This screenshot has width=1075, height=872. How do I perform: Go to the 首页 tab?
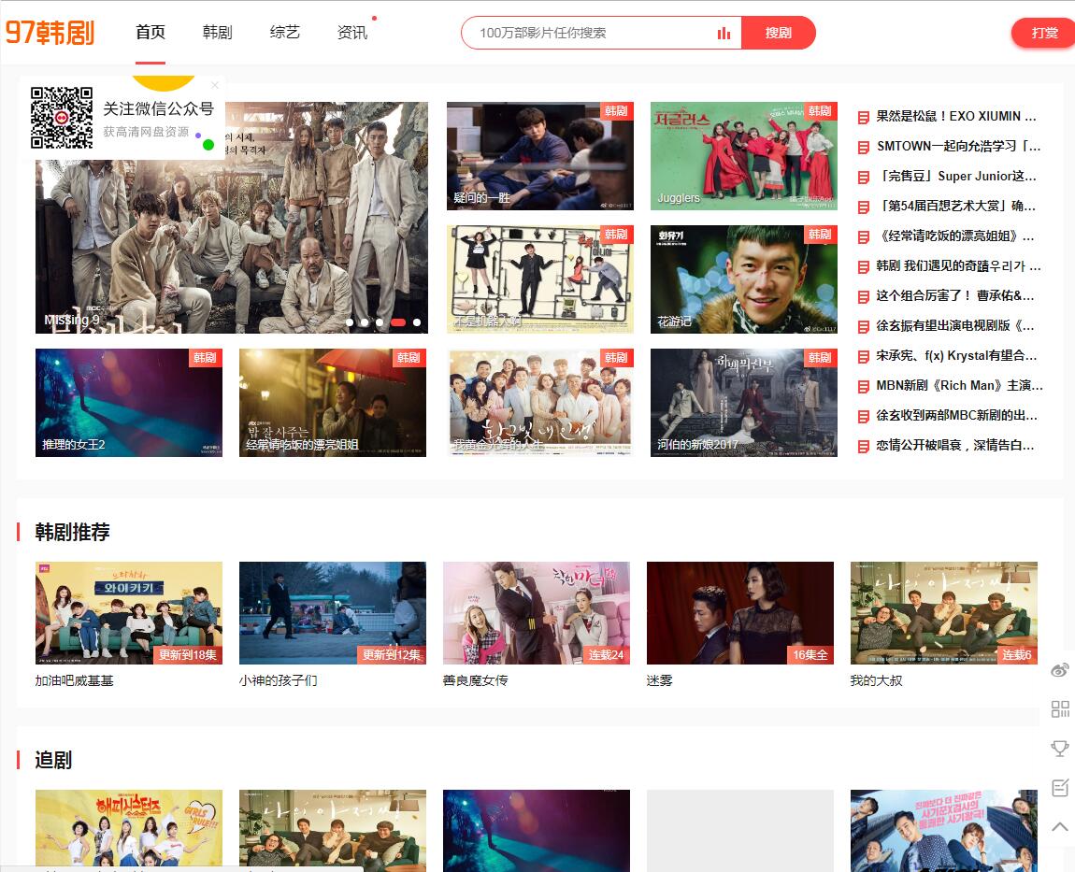click(150, 32)
